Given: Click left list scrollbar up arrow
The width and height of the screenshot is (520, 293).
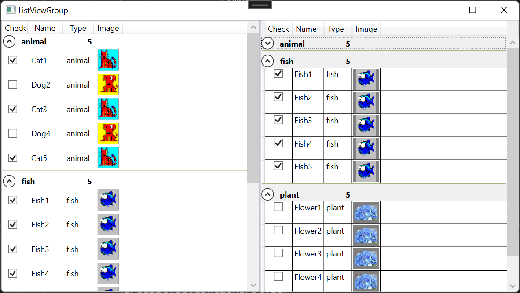Looking at the screenshot, I should (x=253, y=27).
